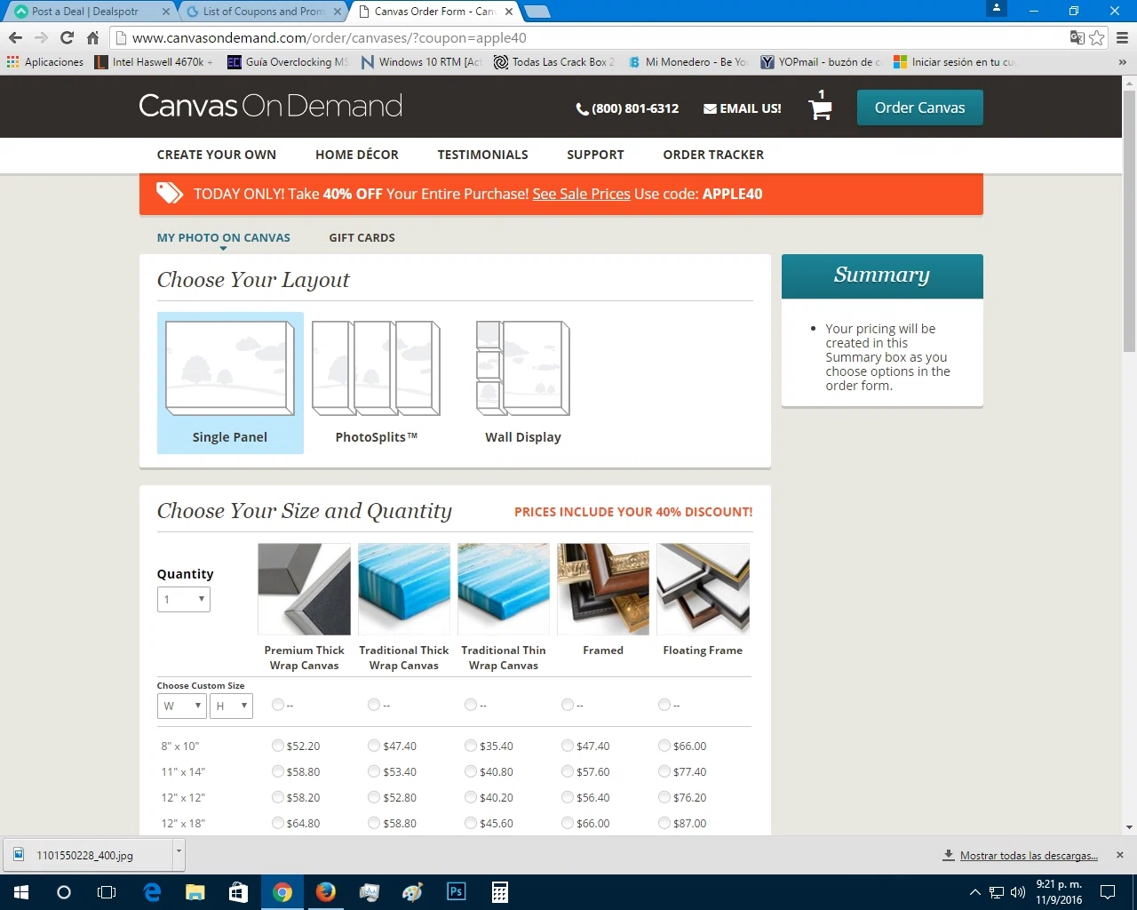Open Cortana search circle in taskbar
Image resolution: width=1137 pixels, height=910 pixels.
(64, 892)
